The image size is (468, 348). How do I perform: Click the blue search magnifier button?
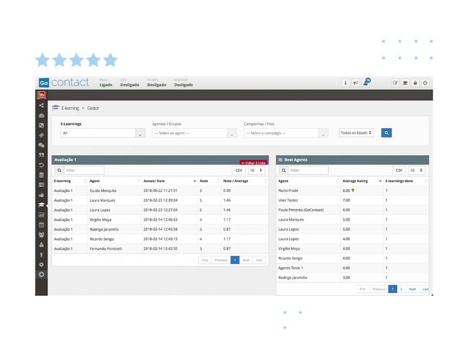[x=386, y=133]
